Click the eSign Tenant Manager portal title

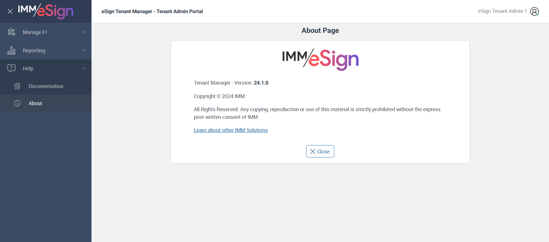coord(152,11)
